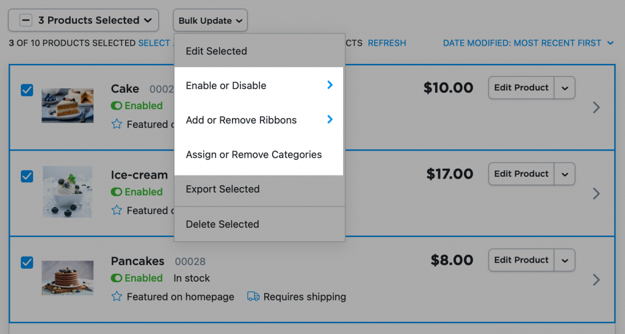Viewport: 625px width, 334px height.
Task: Open Pancakes details with right chevron
Action: [x=596, y=280]
